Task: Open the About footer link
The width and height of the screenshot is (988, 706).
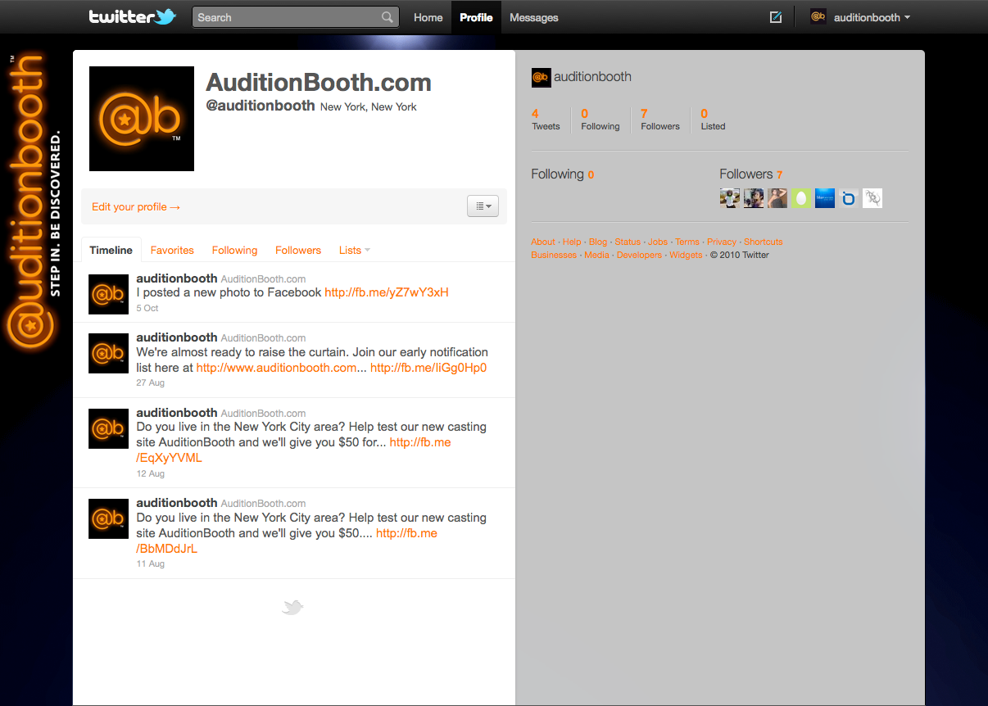Action: pyautogui.click(x=543, y=242)
